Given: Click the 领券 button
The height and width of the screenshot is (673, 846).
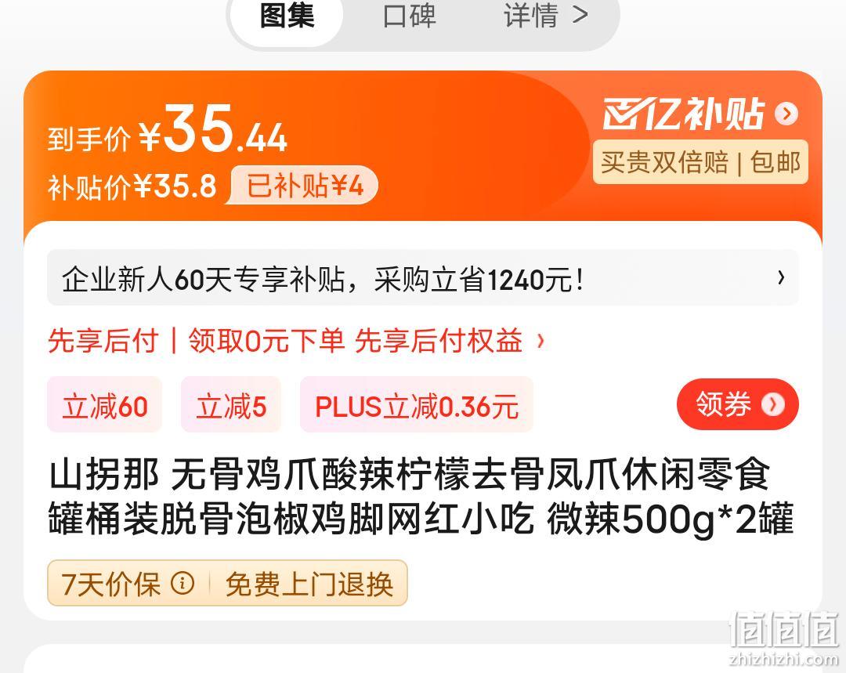Looking at the screenshot, I should (738, 404).
